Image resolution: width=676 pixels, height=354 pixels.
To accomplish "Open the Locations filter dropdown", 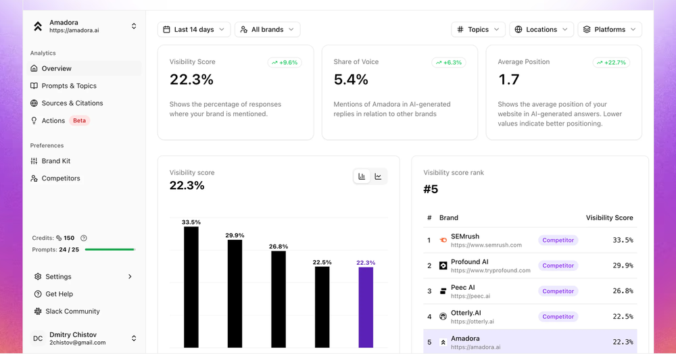I will [541, 29].
